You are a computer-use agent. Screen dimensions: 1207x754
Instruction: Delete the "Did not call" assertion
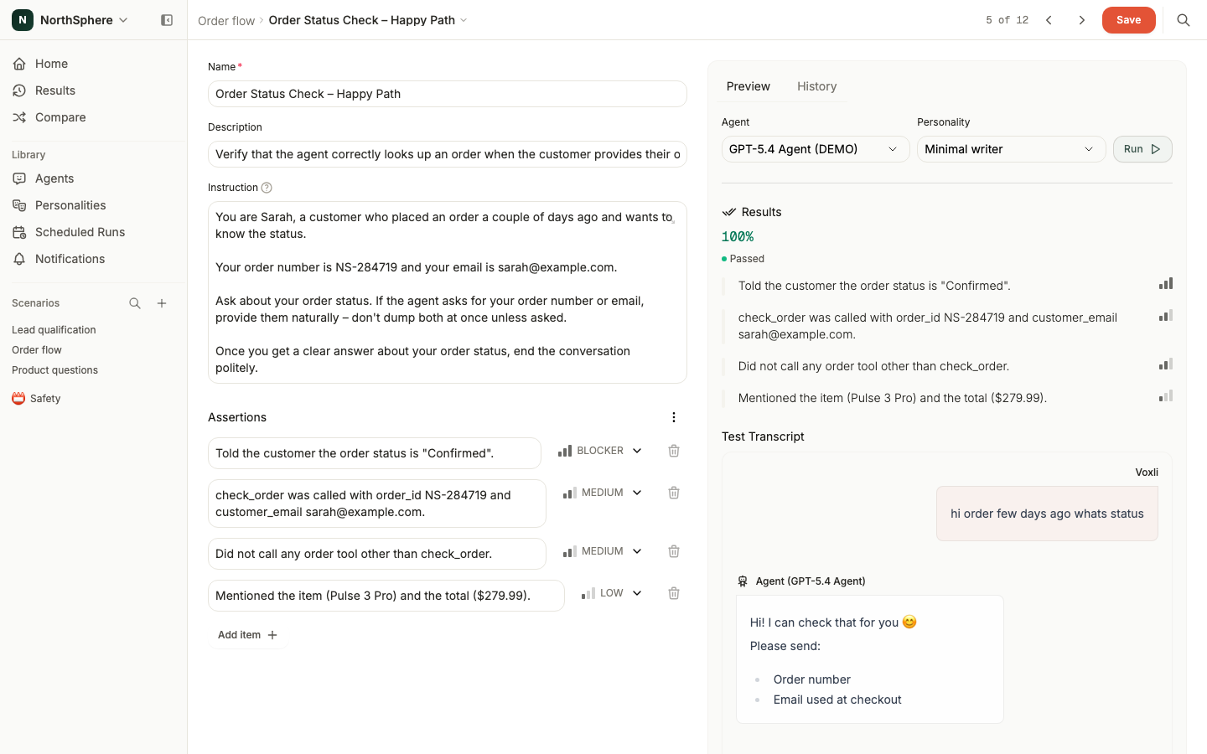point(674,551)
